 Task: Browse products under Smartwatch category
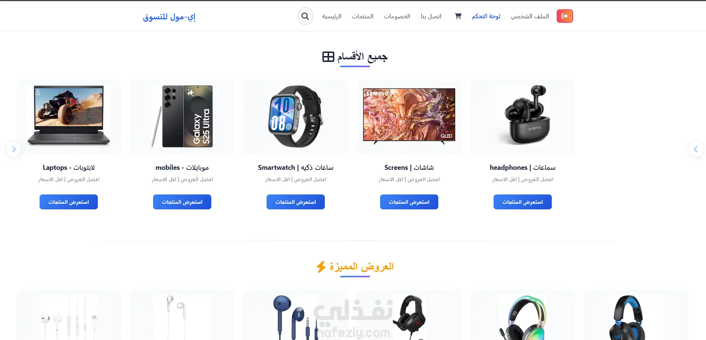pos(296,202)
